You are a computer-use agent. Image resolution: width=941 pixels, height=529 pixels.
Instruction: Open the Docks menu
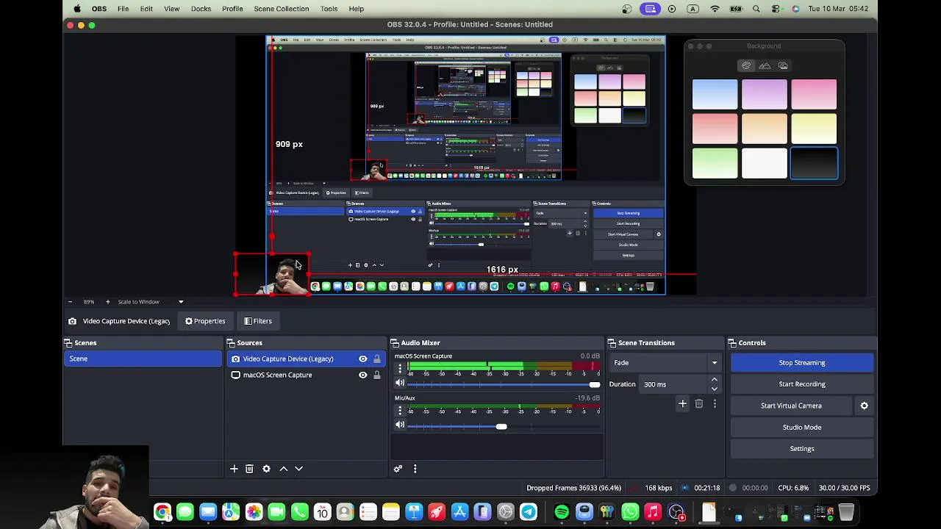(201, 9)
